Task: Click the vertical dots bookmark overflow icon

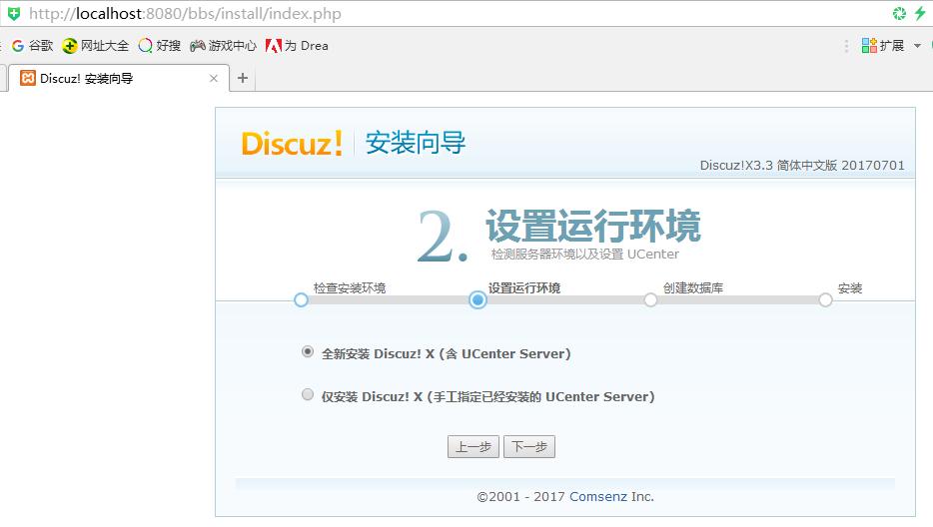Action: pos(846,46)
